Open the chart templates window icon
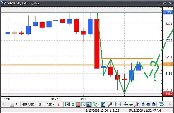The image size is (174, 113). click(103, 104)
